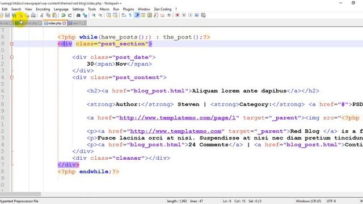Click the length : 1,993 status text
Viewport: 363px width, 204px height.
(177, 201)
